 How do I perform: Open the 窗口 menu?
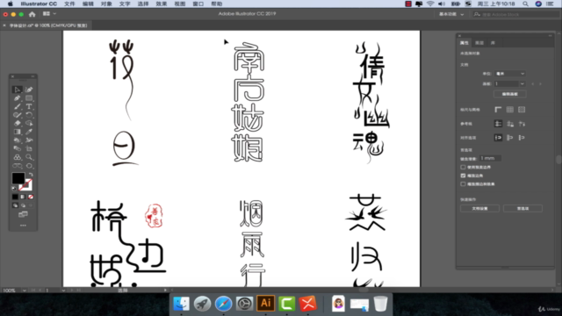coord(198,4)
